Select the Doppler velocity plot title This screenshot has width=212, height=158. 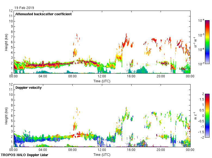(x=29, y=88)
